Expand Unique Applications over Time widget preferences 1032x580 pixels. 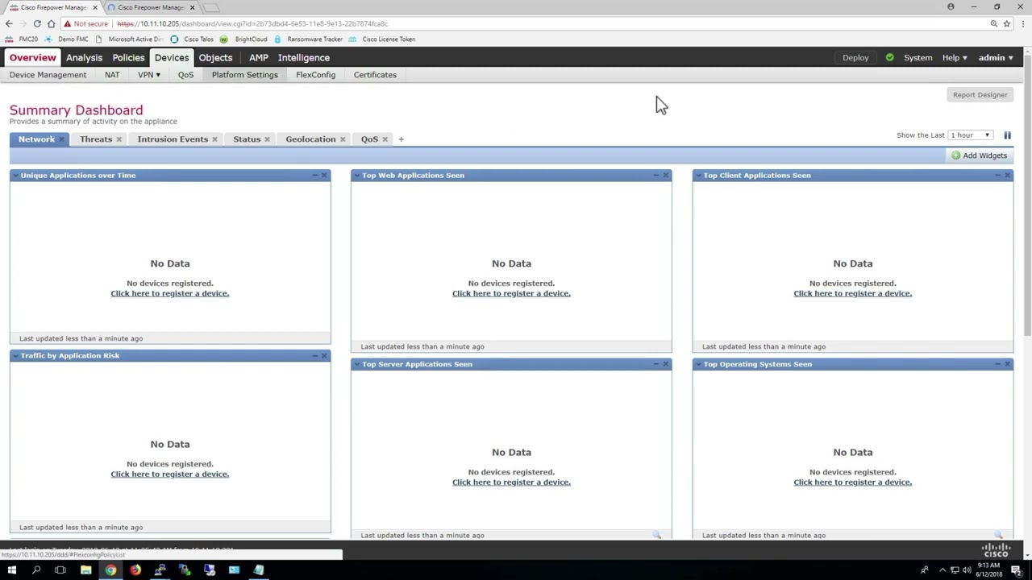pyautogui.click(x=15, y=176)
